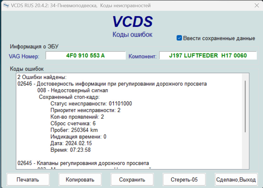
Task: Click the 'Стереть-05' button
Action: (184, 180)
